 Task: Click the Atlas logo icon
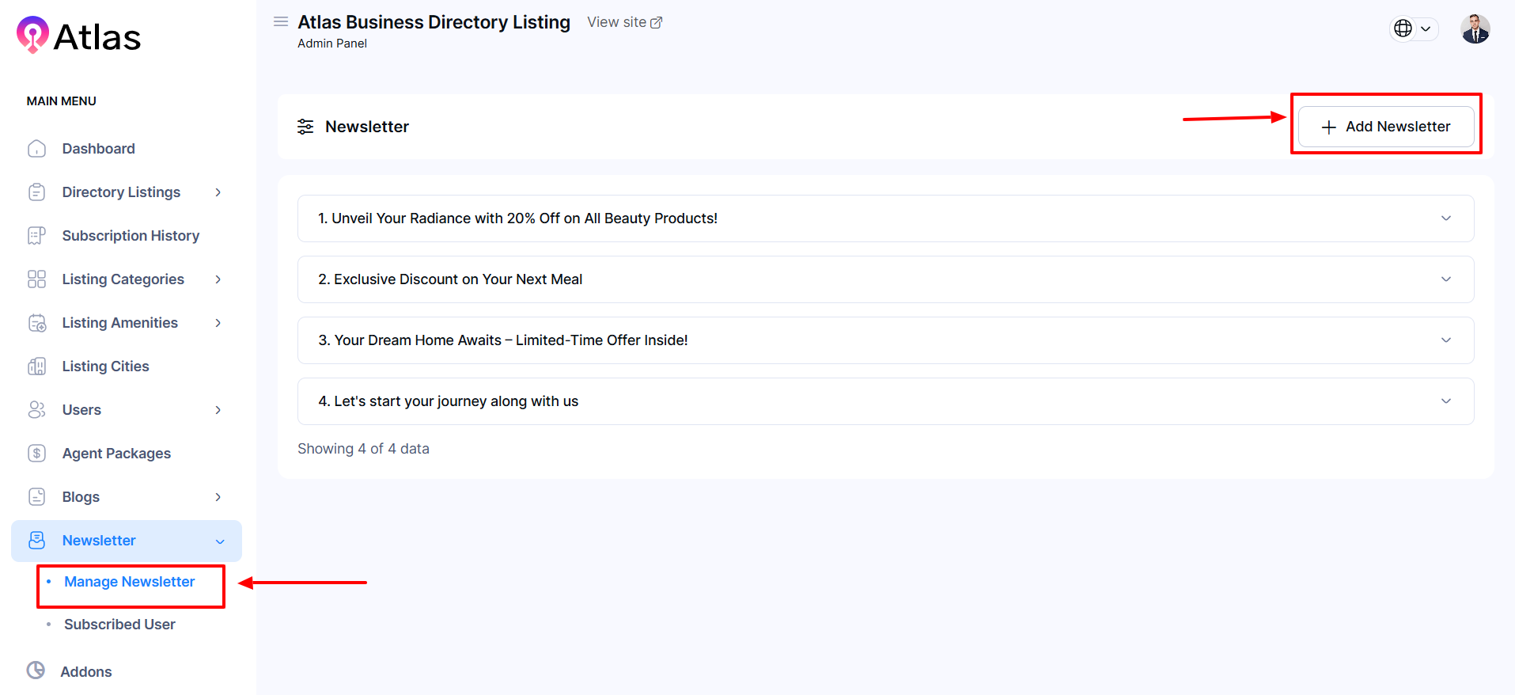[32, 35]
